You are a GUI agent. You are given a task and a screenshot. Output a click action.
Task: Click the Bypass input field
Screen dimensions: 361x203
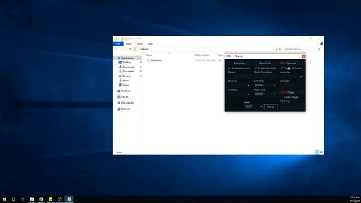coord(239,76)
